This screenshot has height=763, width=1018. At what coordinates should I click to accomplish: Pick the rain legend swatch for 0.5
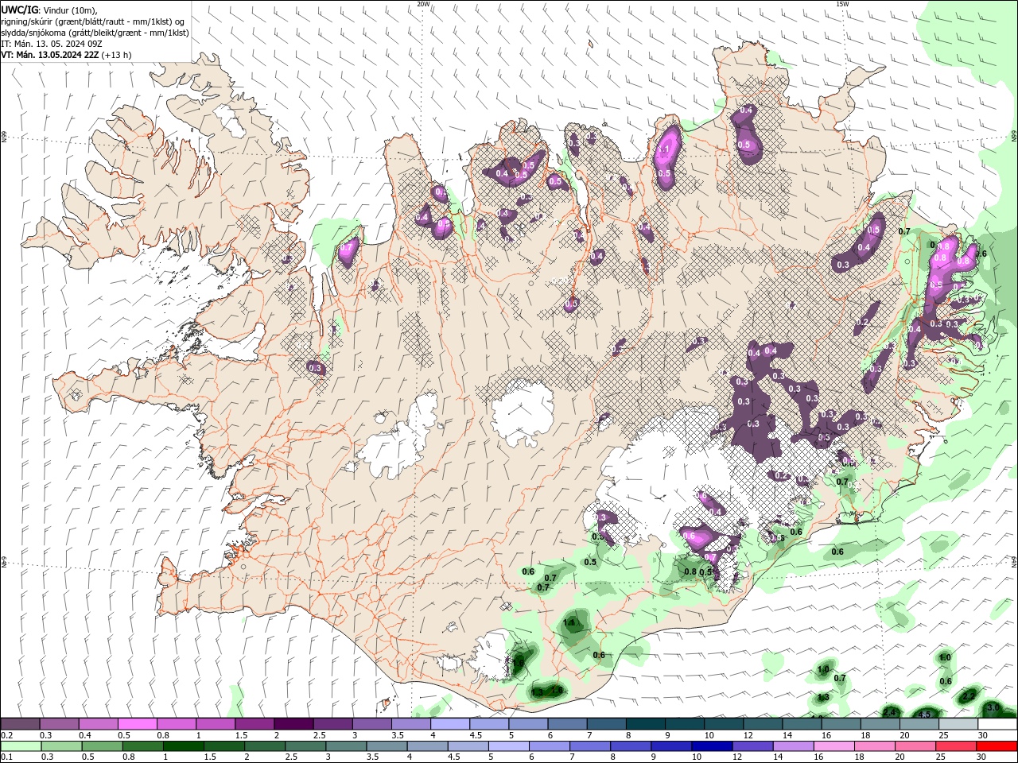102,746
